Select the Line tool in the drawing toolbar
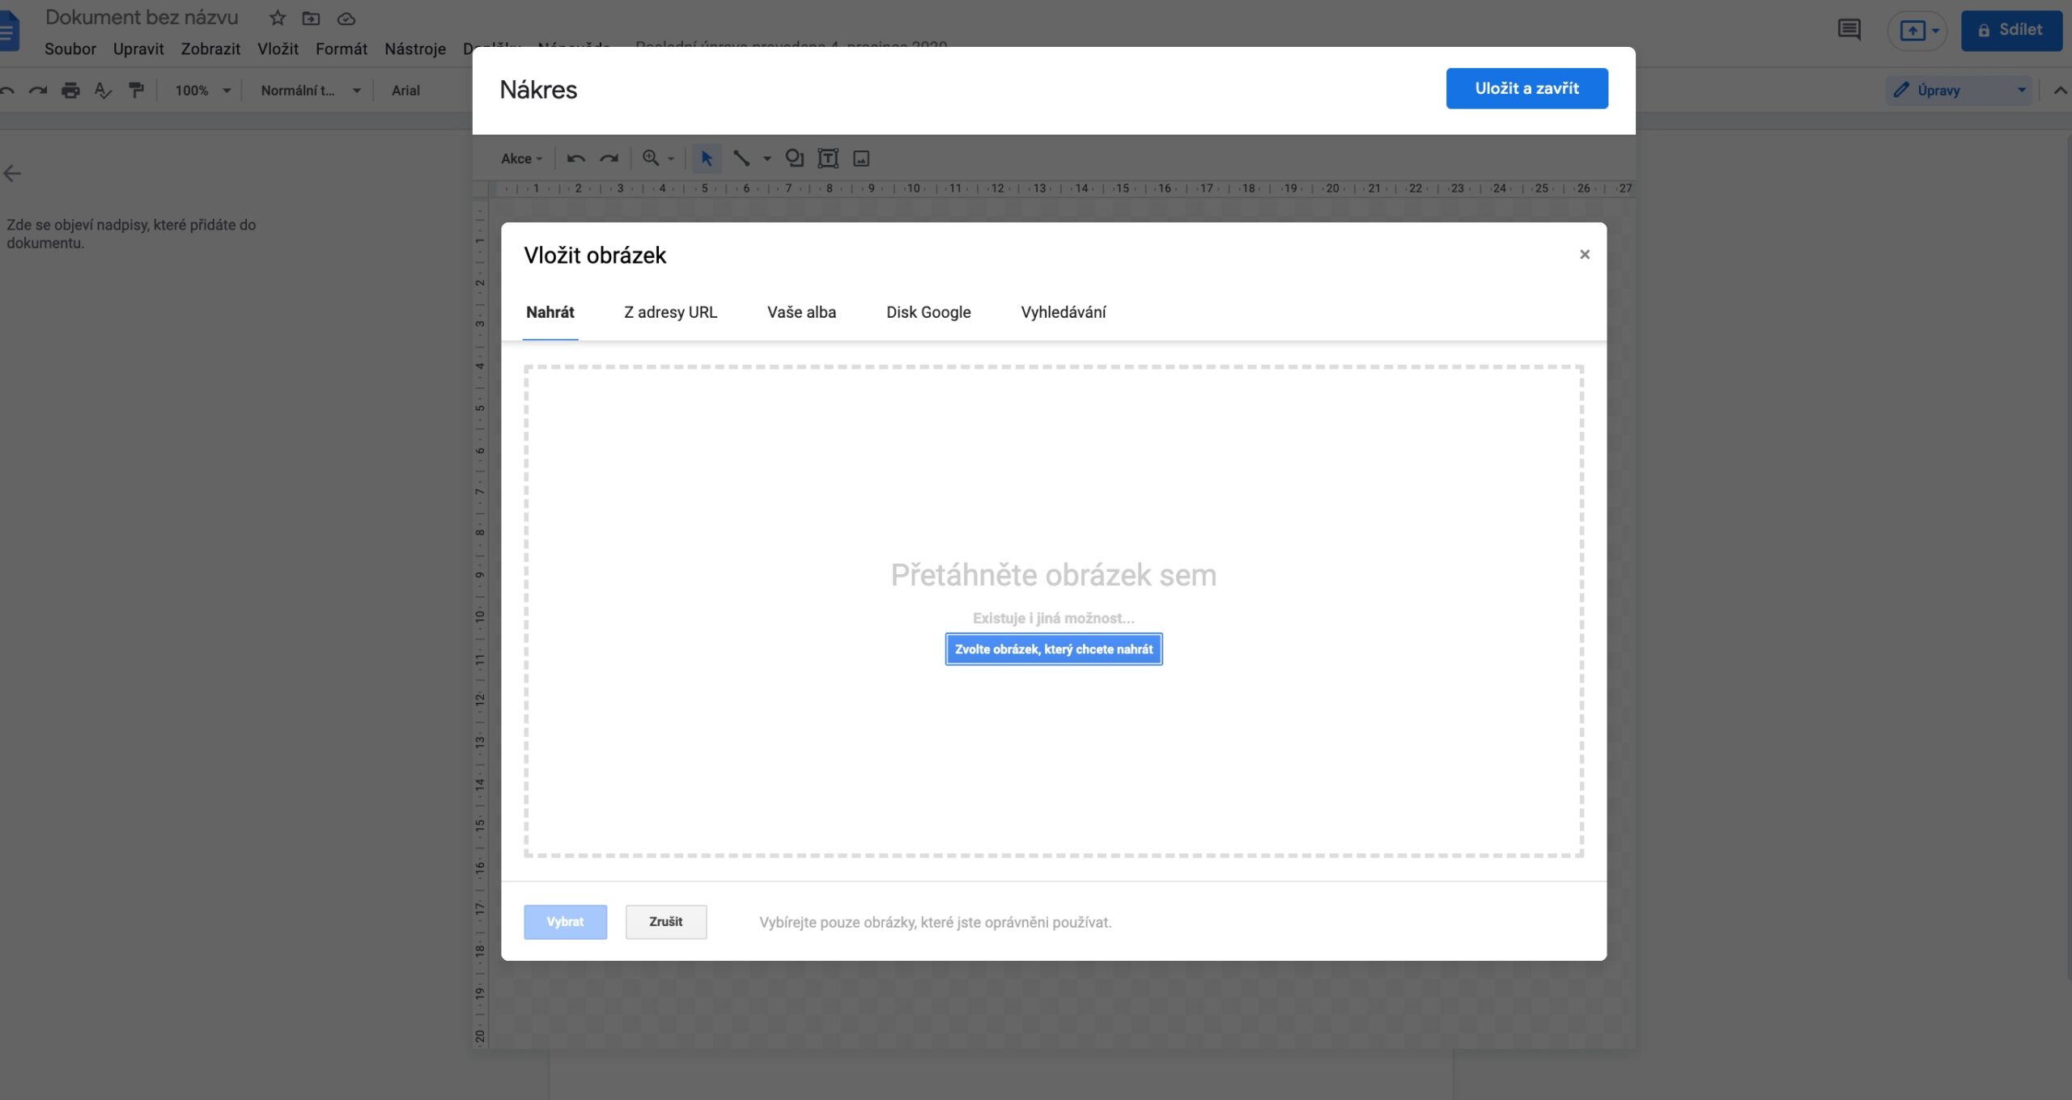 pos(741,159)
